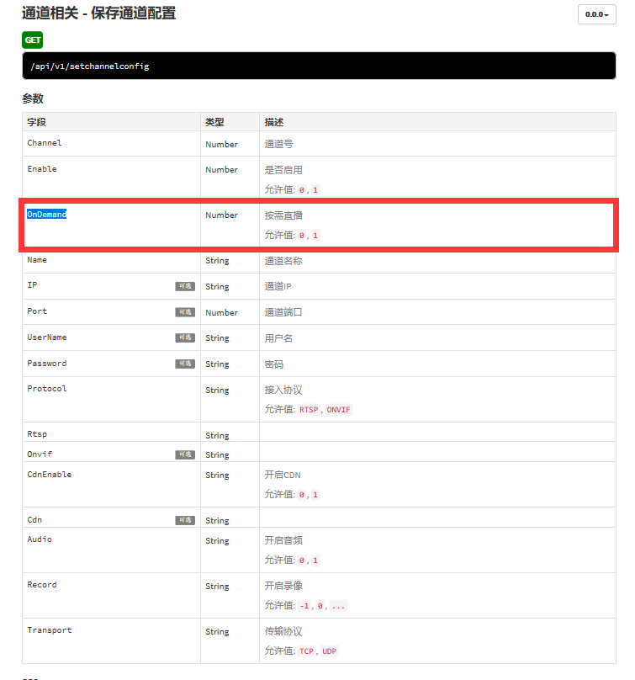
Task: Click the page title 通道相关 - 保存通道配置
Action: (x=99, y=13)
